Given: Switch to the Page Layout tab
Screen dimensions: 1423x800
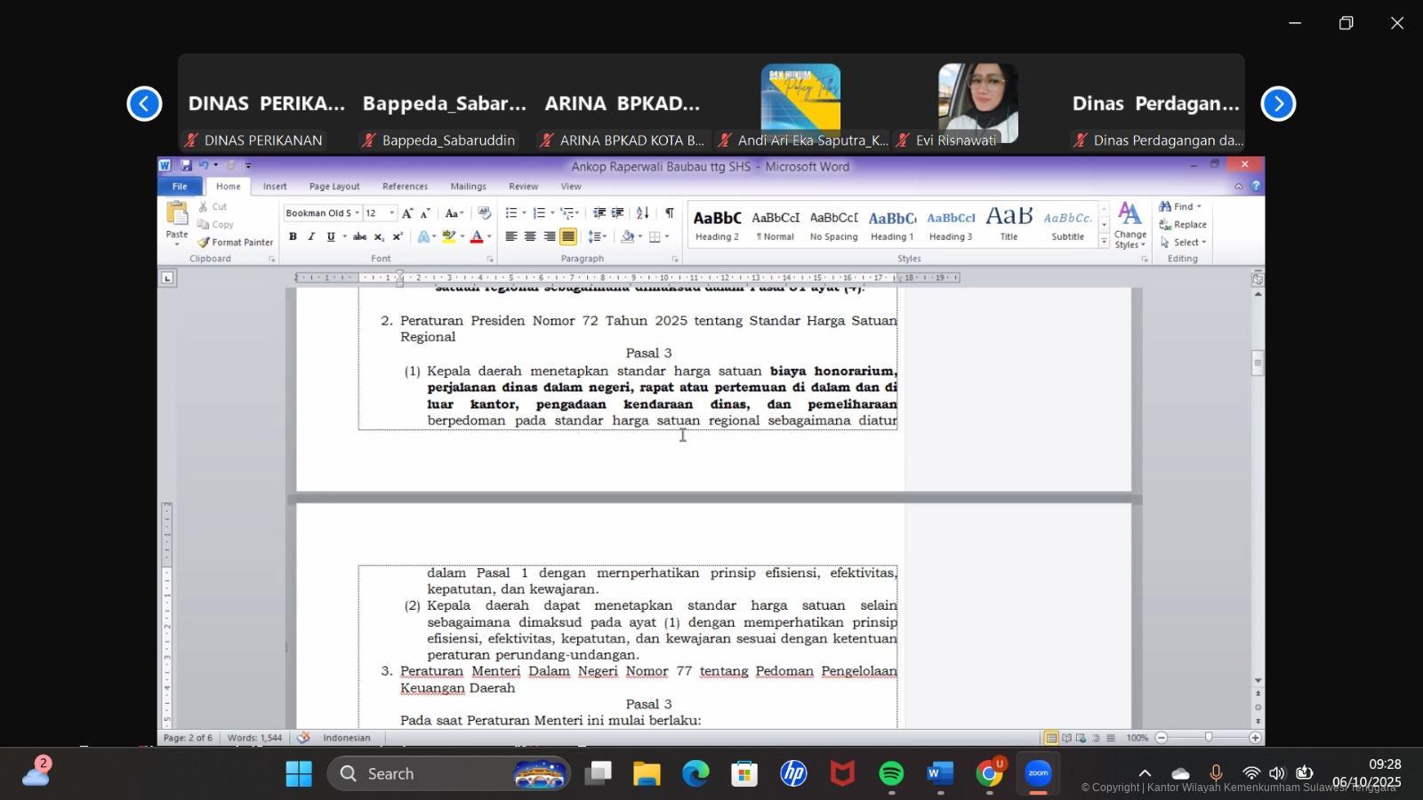Looking at the screenshot, I should pyautogui.click(x=334, y=187).
